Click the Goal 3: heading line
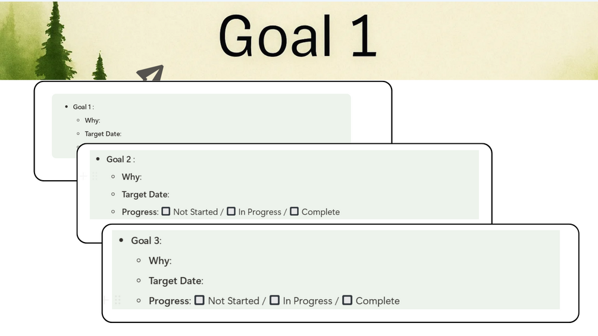598x336 pixels. tap(146, 241)
